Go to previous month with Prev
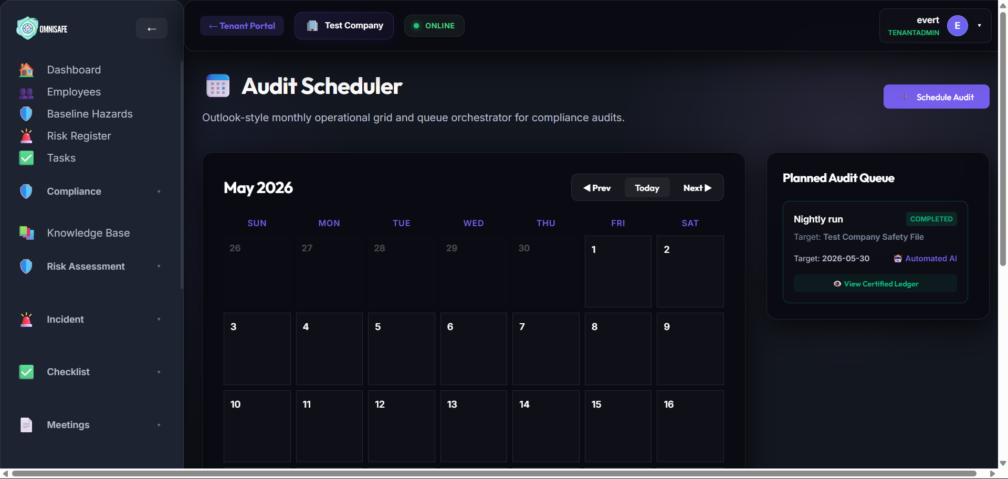Screen dimensions: 1008x479 coord(597,188)
